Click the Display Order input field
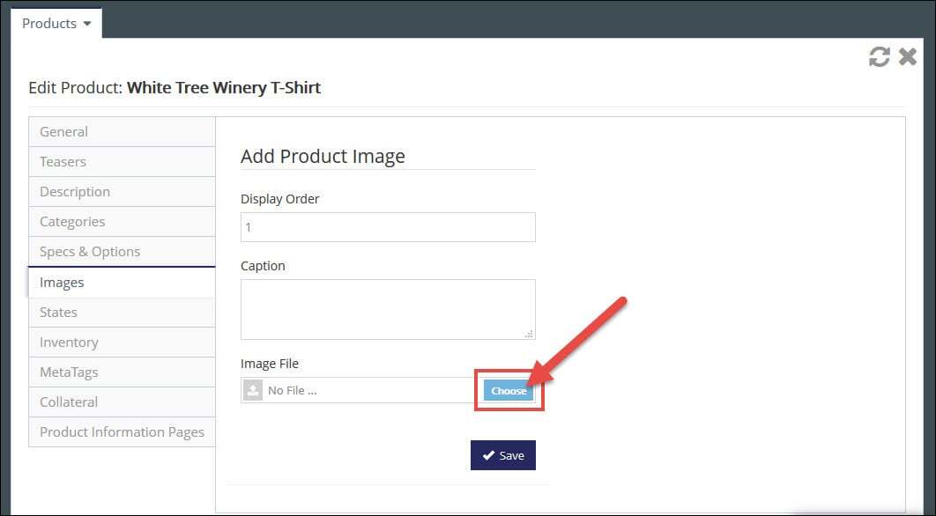Image resolution: width=936 pixels, height=516 pixels. point(388,227)
